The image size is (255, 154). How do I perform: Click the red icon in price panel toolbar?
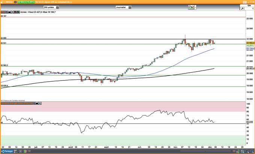coord(15,12)
